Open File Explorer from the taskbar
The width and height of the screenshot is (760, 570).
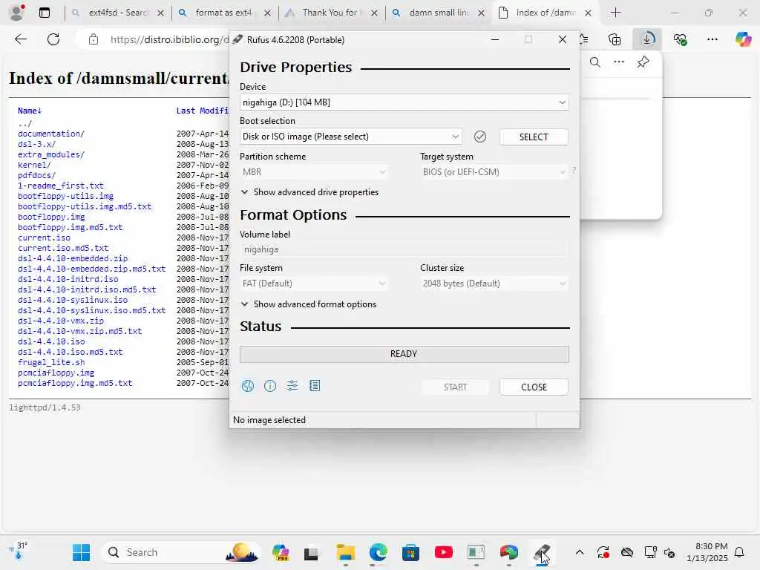tap(346, 552)
